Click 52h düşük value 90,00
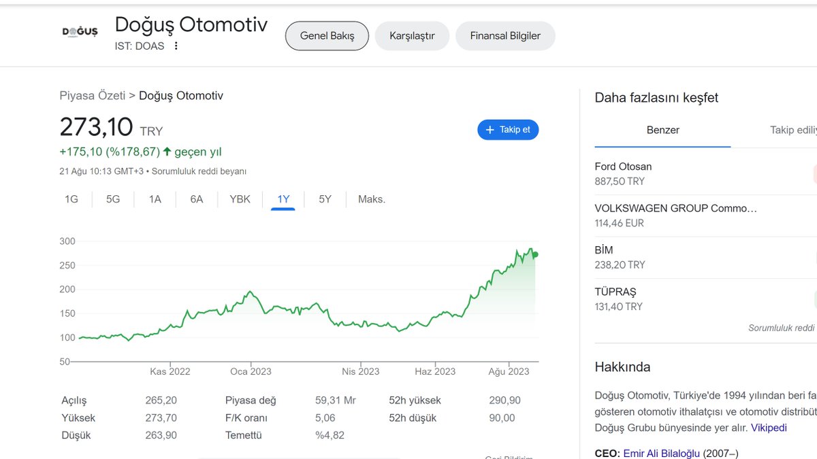The width and height of the screenshot is (817, 459). [x=502, y=418]
